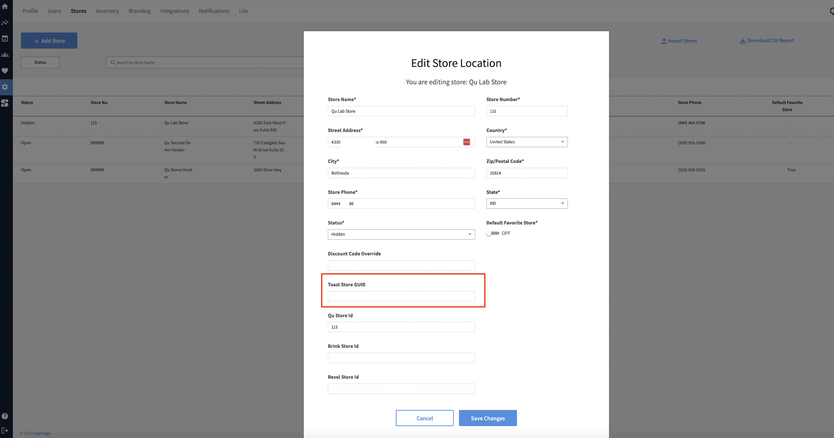Click the Save Changes button
The height and width of the screenshot is (438, 834).
click(487, 418)
